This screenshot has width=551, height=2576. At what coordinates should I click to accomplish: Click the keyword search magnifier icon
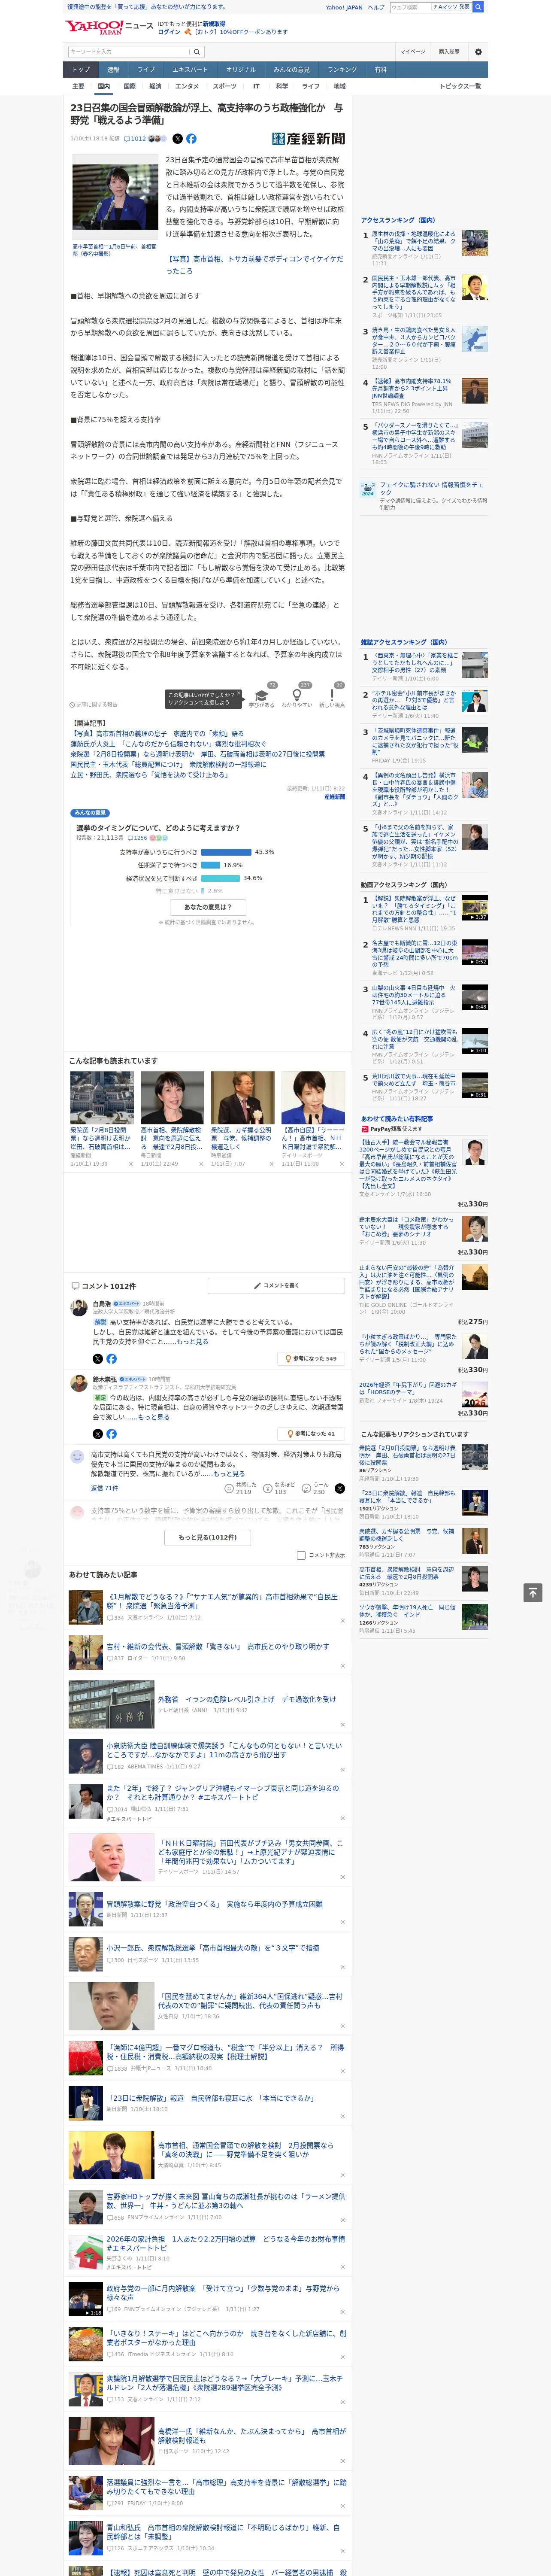coord(196,52)
